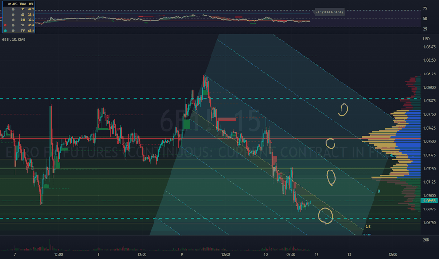Viewport: 439px width, 259px height.
Task: Click RSI value 45.8 in the table
Action: 31,25
